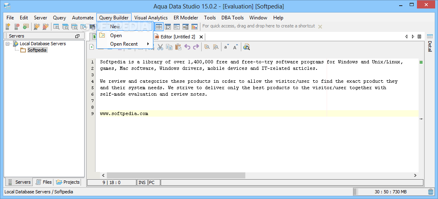Cut selected text with scissors icon
438x199 pixels.
click(x=160, y=47)
